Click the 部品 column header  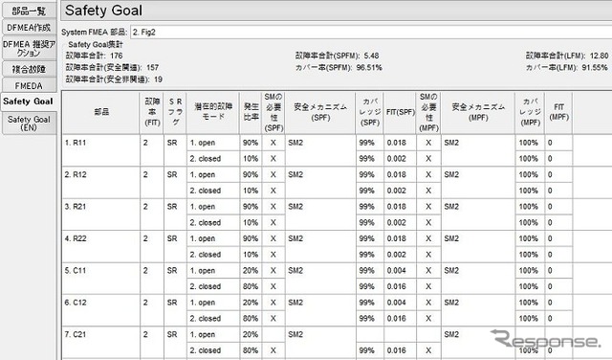(101, 112)
